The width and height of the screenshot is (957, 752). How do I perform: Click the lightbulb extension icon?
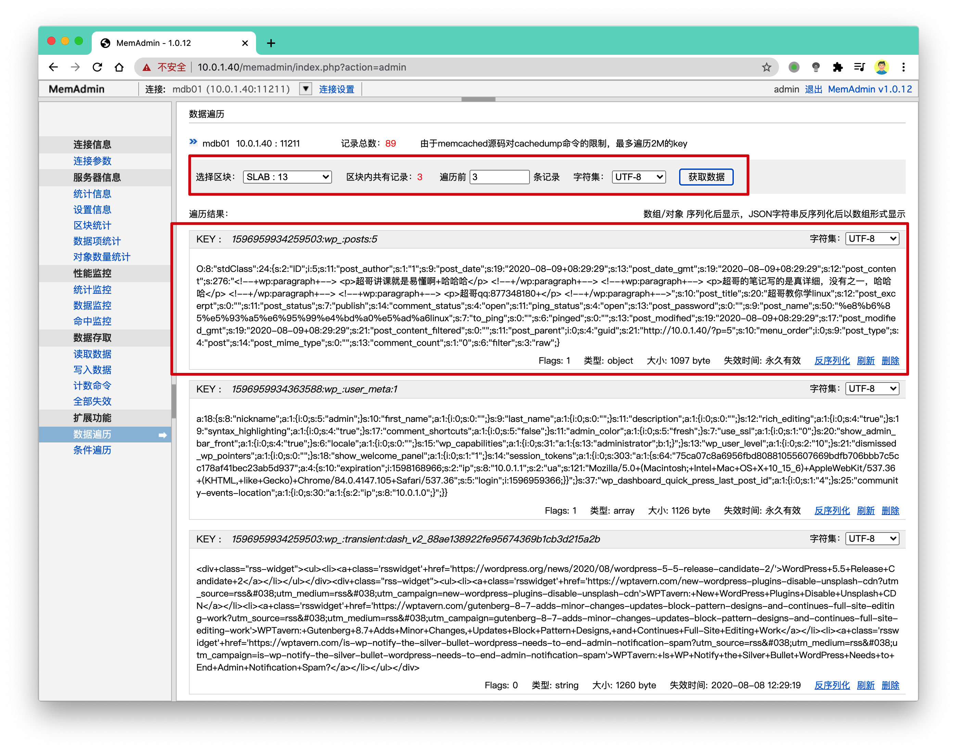(816, 67)
